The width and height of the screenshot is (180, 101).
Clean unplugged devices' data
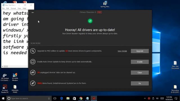(140, 73)
